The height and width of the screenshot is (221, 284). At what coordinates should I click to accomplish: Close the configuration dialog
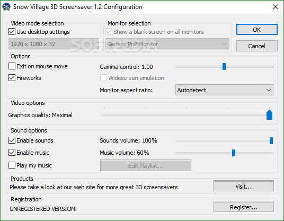[x=276, y=7]
